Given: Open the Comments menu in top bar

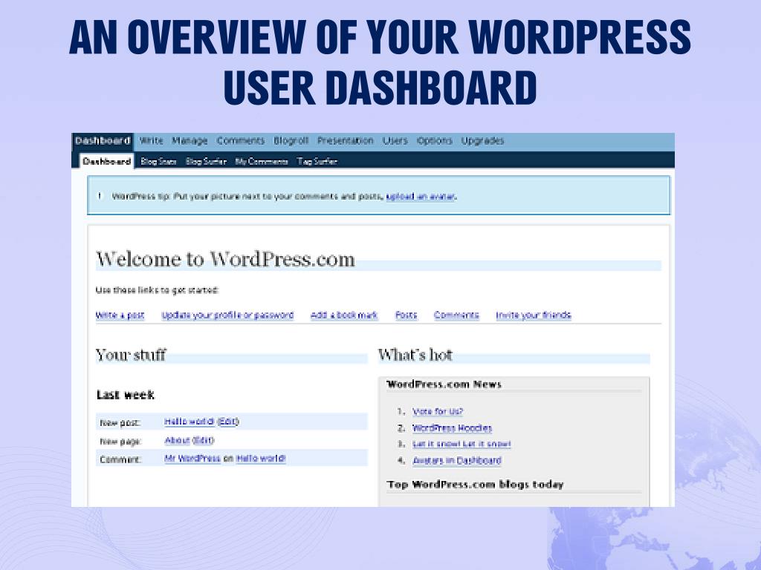Looking at the screenshot, I should click(241, 141).
